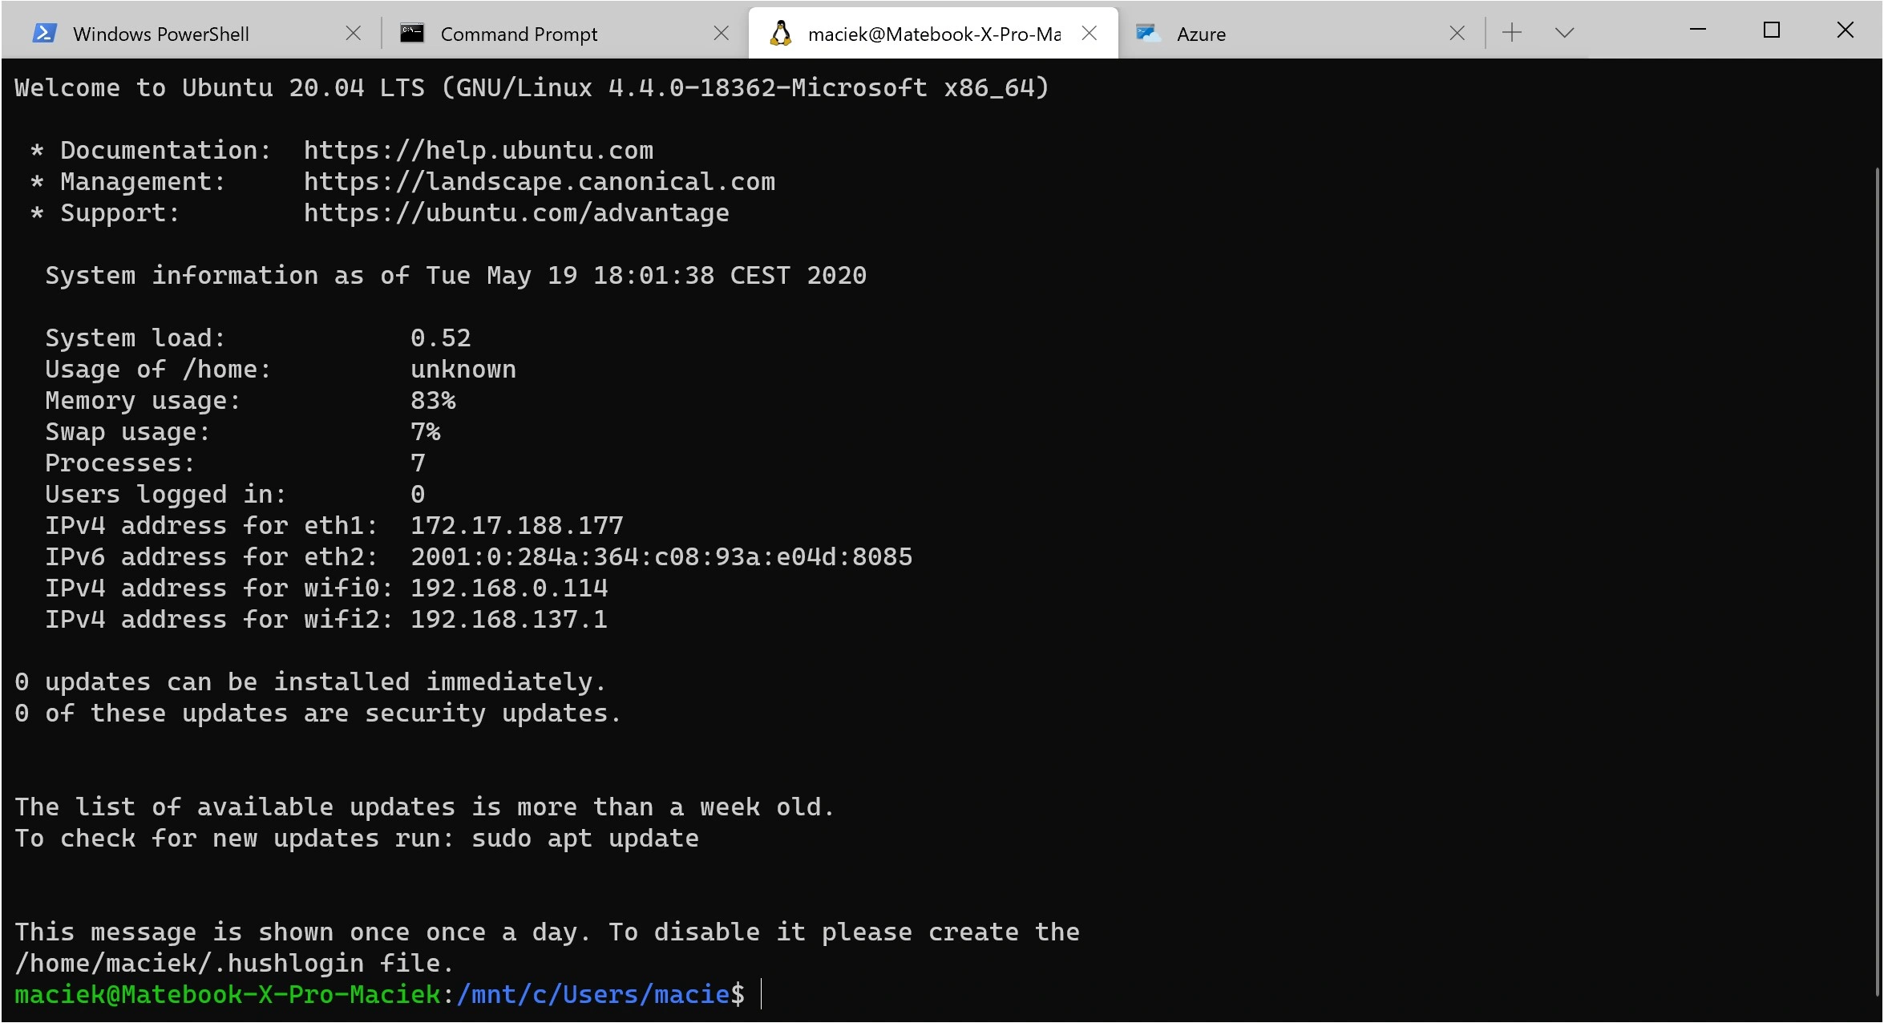The height and width of the screenshot is (1023, 1884).
Task: Open a new tab with plus button
Action: click(1512, 33)
